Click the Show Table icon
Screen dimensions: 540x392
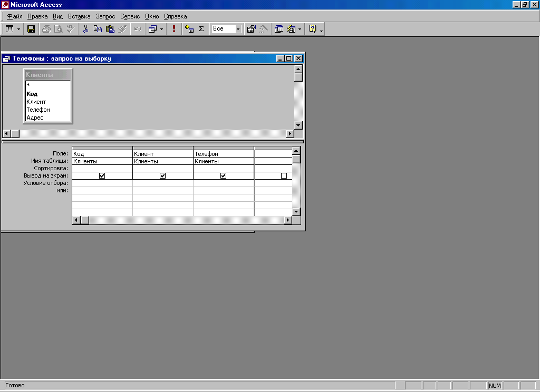click(x=189, y=29)
